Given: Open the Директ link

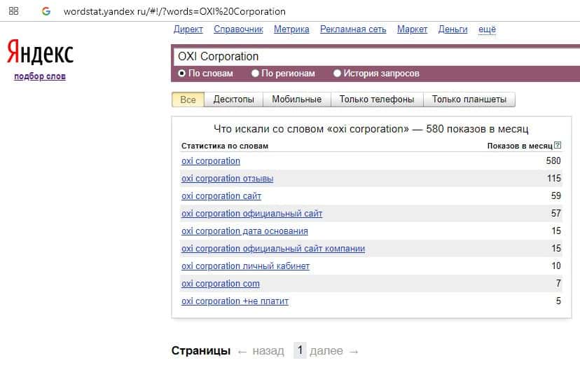Looking at the screenshot, I should 188,29.
